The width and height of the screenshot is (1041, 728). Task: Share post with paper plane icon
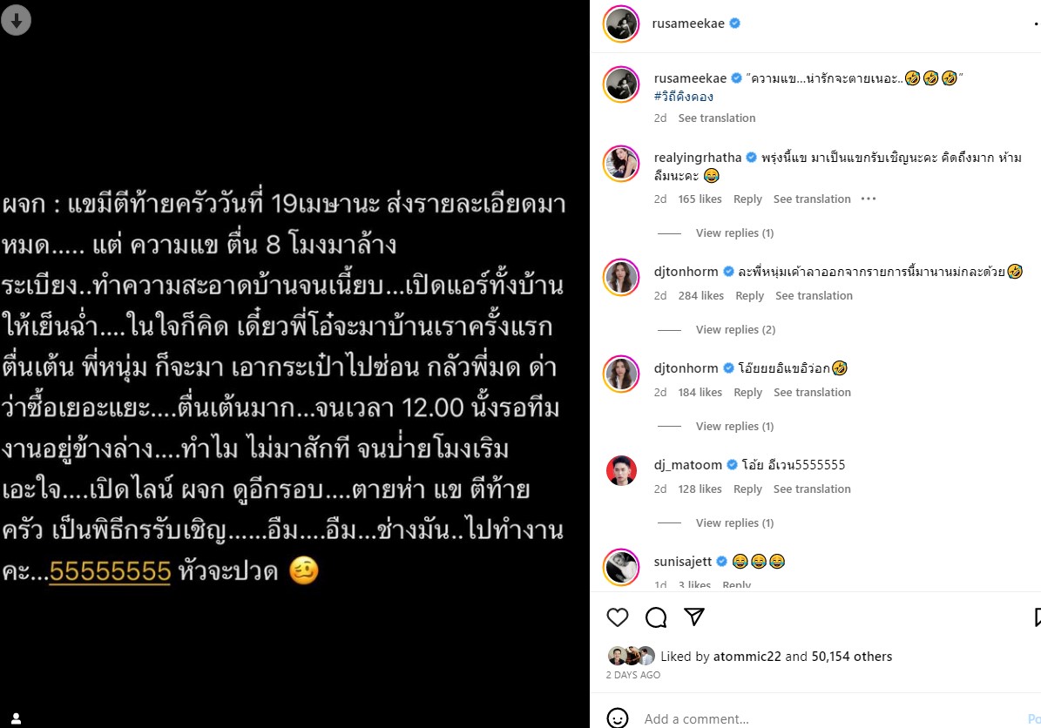pos(693,617)
